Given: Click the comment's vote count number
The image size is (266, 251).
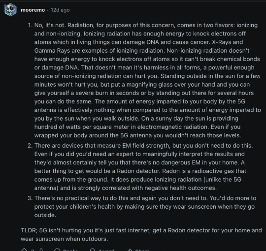Looking at the screenshot, I should [x=33, y=250].
